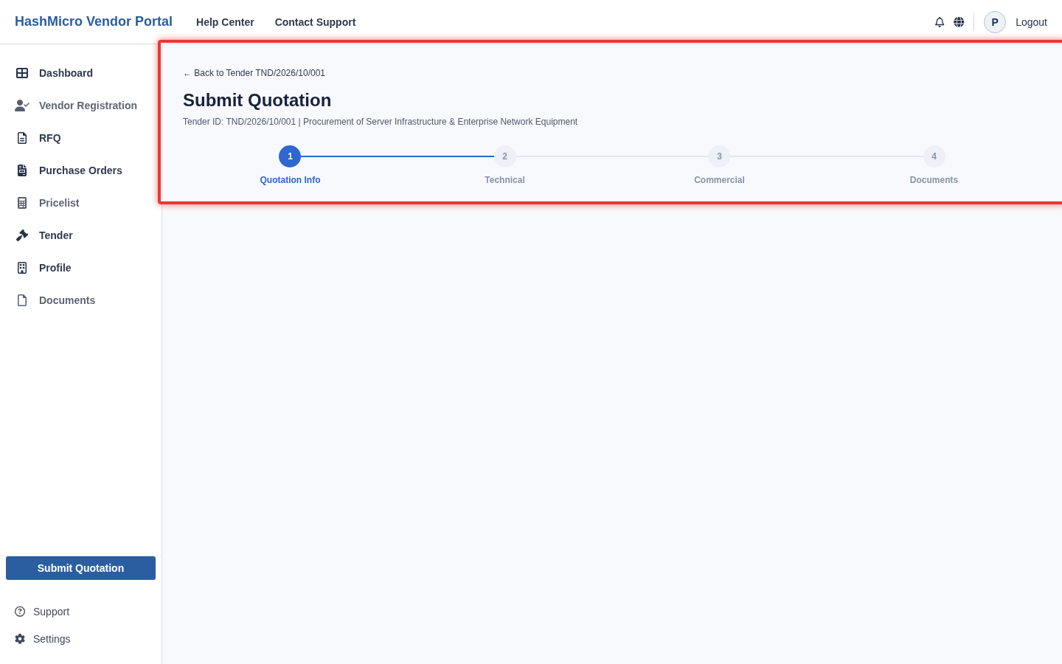
Task: Click the Purchase Orders file icon
Action: click(22, 170)
